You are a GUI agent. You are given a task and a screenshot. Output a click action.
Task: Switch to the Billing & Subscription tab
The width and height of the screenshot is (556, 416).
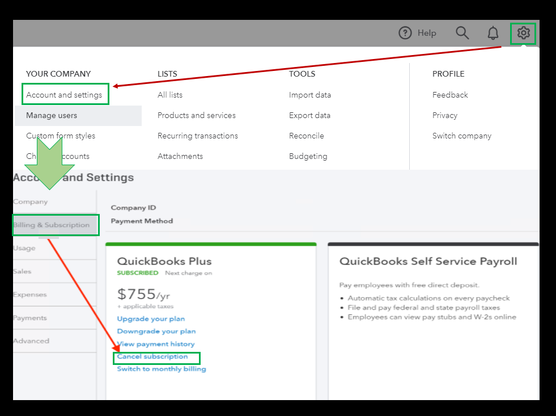point(55,225)
